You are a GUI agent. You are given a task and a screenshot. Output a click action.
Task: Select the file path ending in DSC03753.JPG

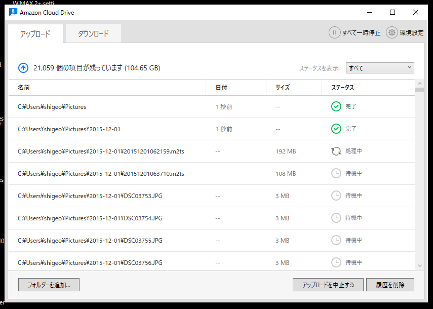90,196
